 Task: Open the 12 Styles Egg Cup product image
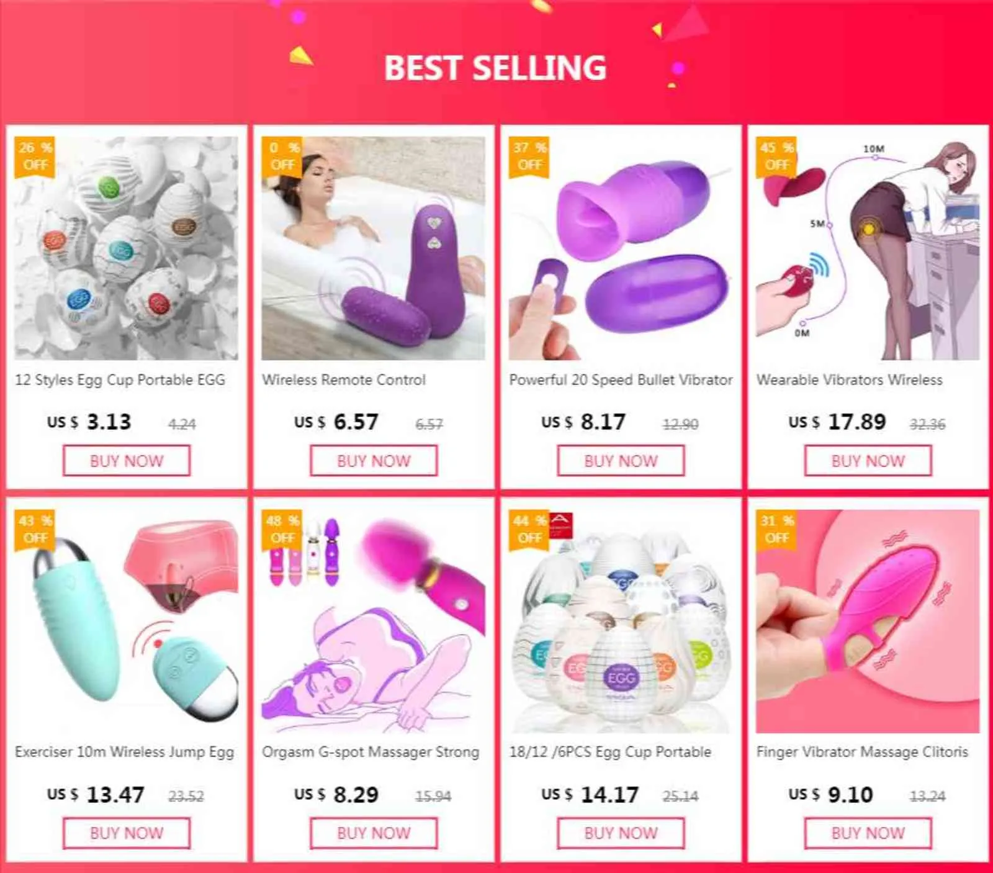126,248
